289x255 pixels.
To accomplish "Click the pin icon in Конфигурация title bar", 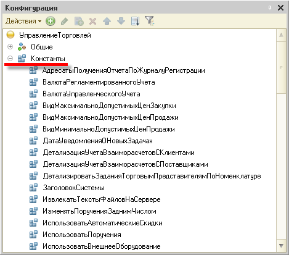I will 270,8.
